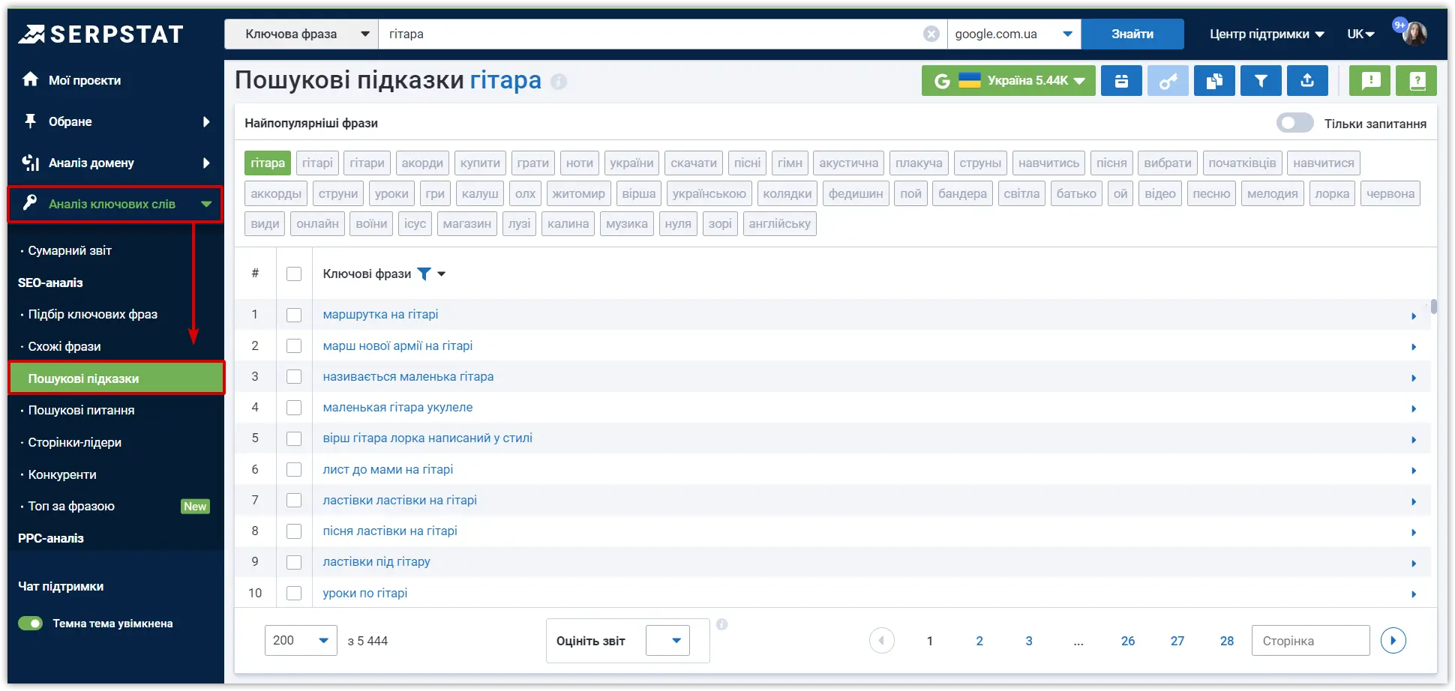Check the box for вірш гітара лорка
Viewport: 1455px width, 691px height.
point(294,438)
